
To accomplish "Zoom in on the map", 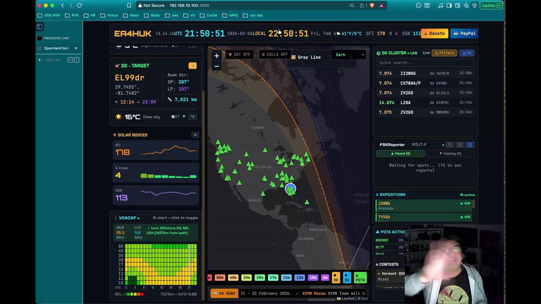I will click(x=216, y=56).
